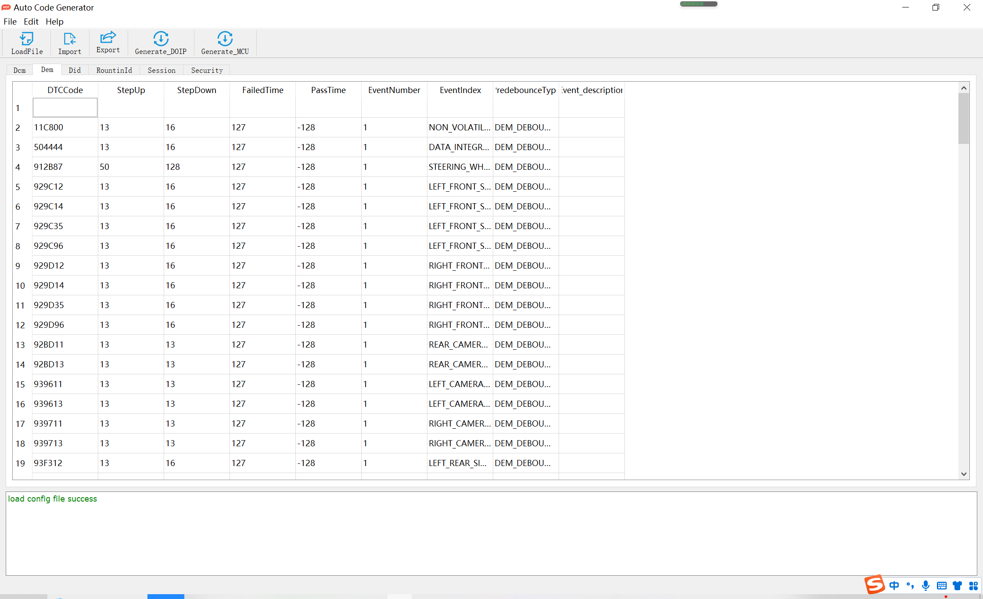Click the EventNumber column header

(x=394, y=90)
